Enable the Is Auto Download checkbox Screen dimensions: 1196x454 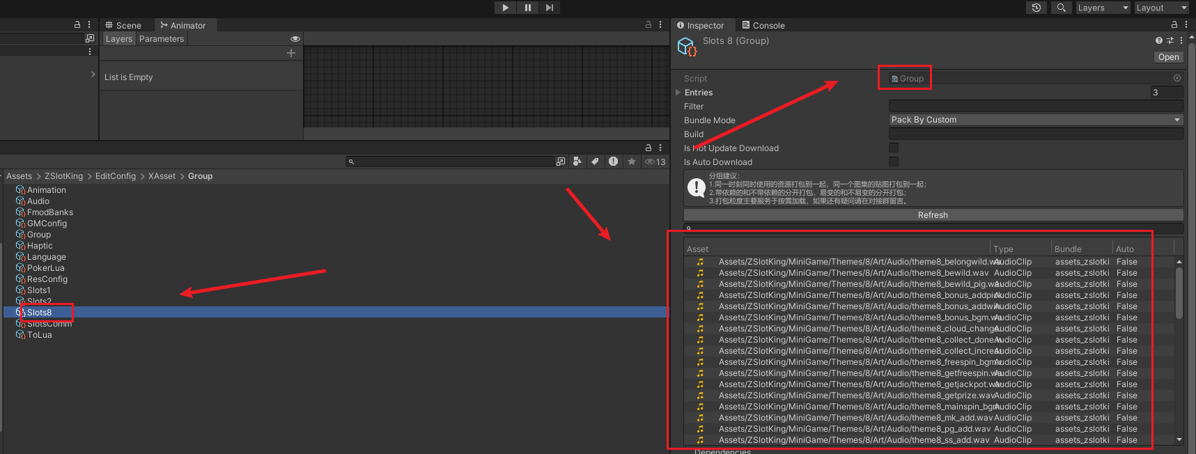894,162
